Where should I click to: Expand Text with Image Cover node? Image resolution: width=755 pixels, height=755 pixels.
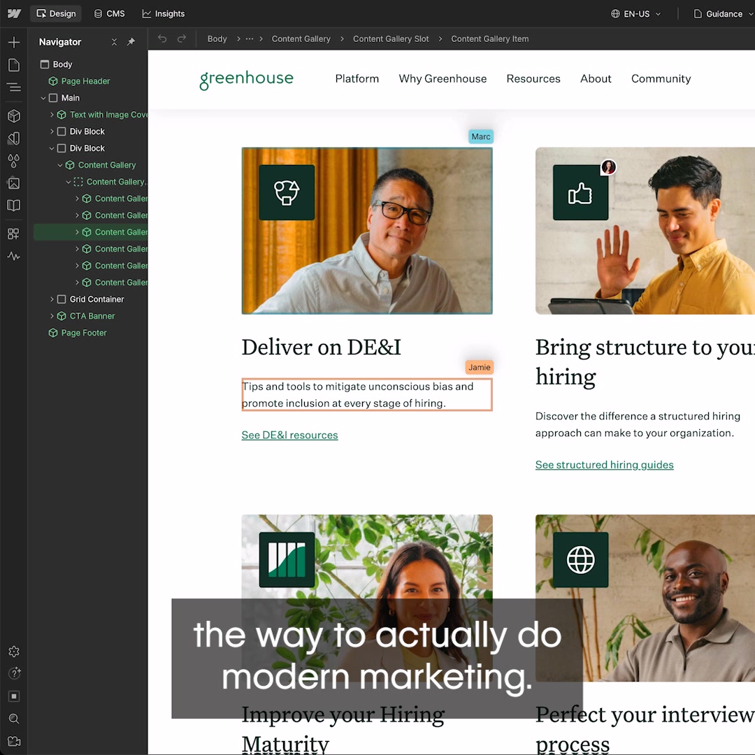[52, 115]
